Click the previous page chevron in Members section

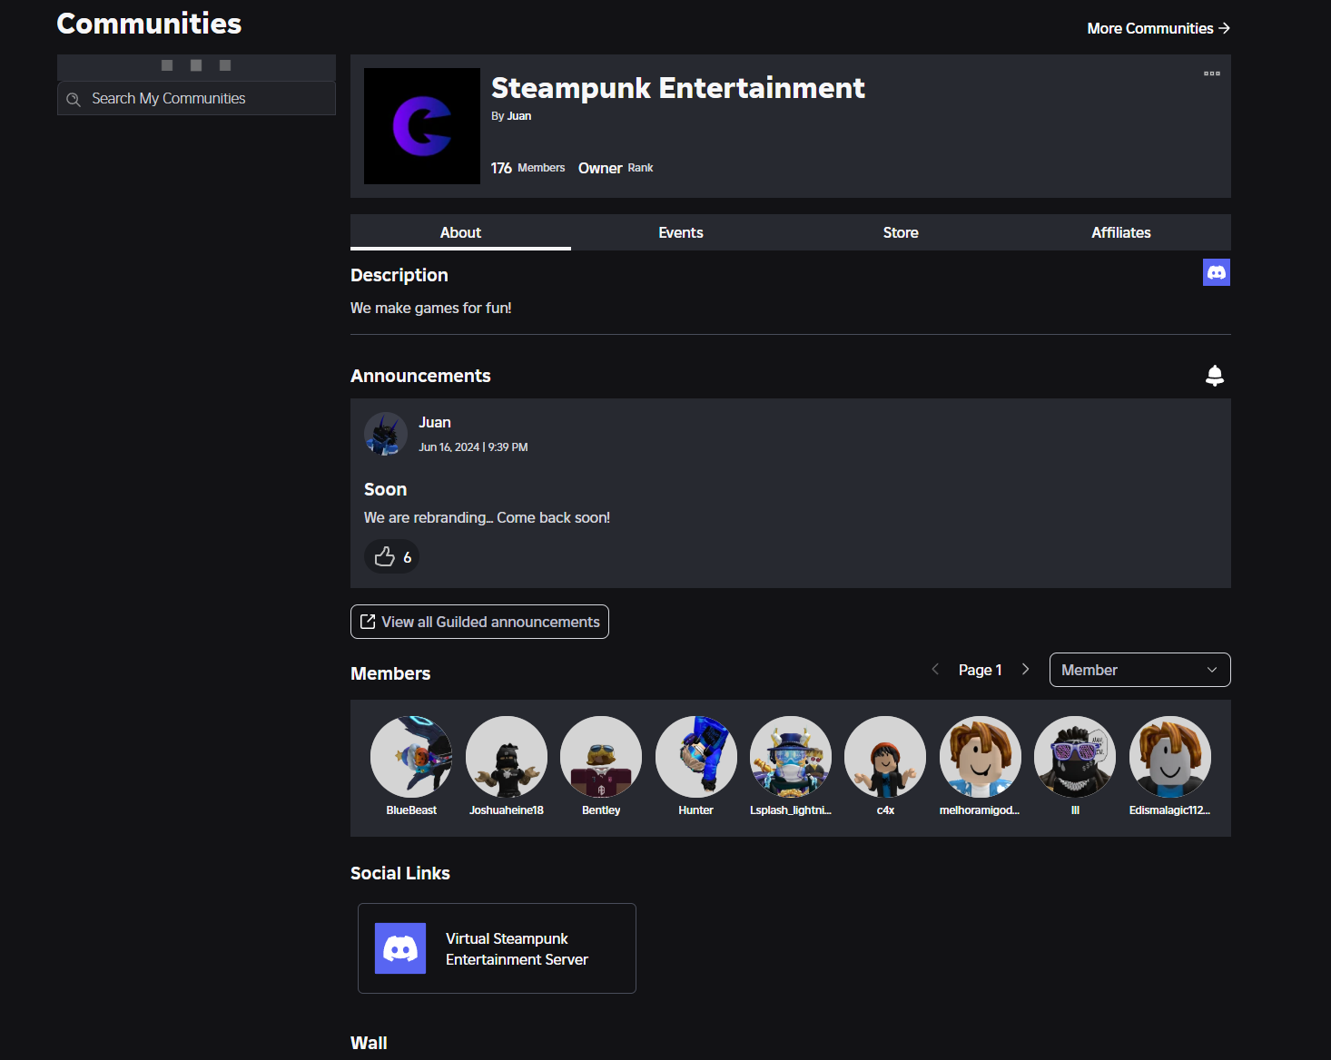pos(935,669)
